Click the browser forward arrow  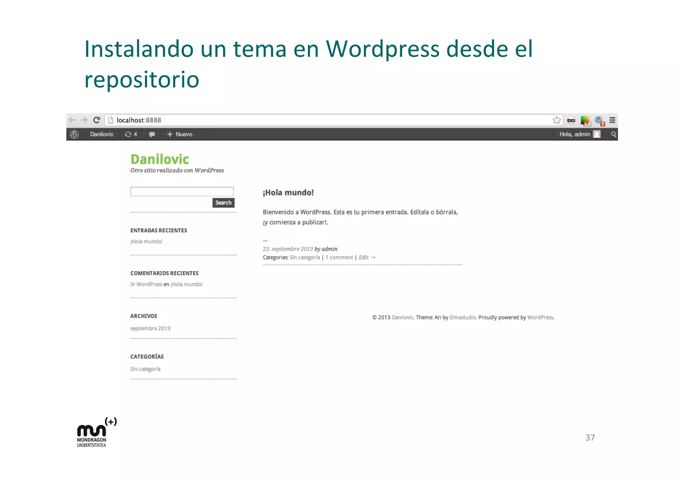pyautogui.click(x=84, y=120)
